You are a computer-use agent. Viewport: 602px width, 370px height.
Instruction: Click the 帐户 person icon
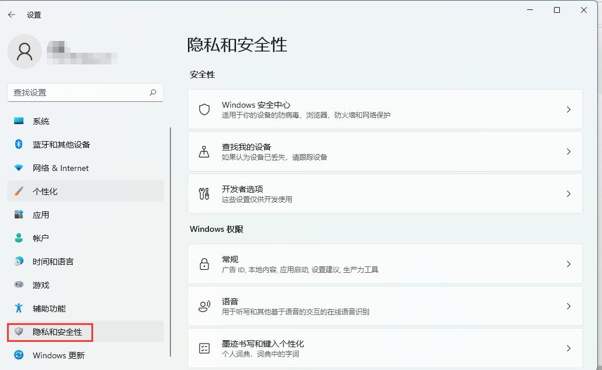pyautogui.click(x=18, y=238)
